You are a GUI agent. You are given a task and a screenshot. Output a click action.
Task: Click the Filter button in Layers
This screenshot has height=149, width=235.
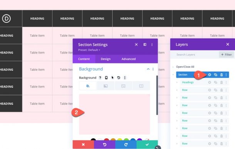226,55
